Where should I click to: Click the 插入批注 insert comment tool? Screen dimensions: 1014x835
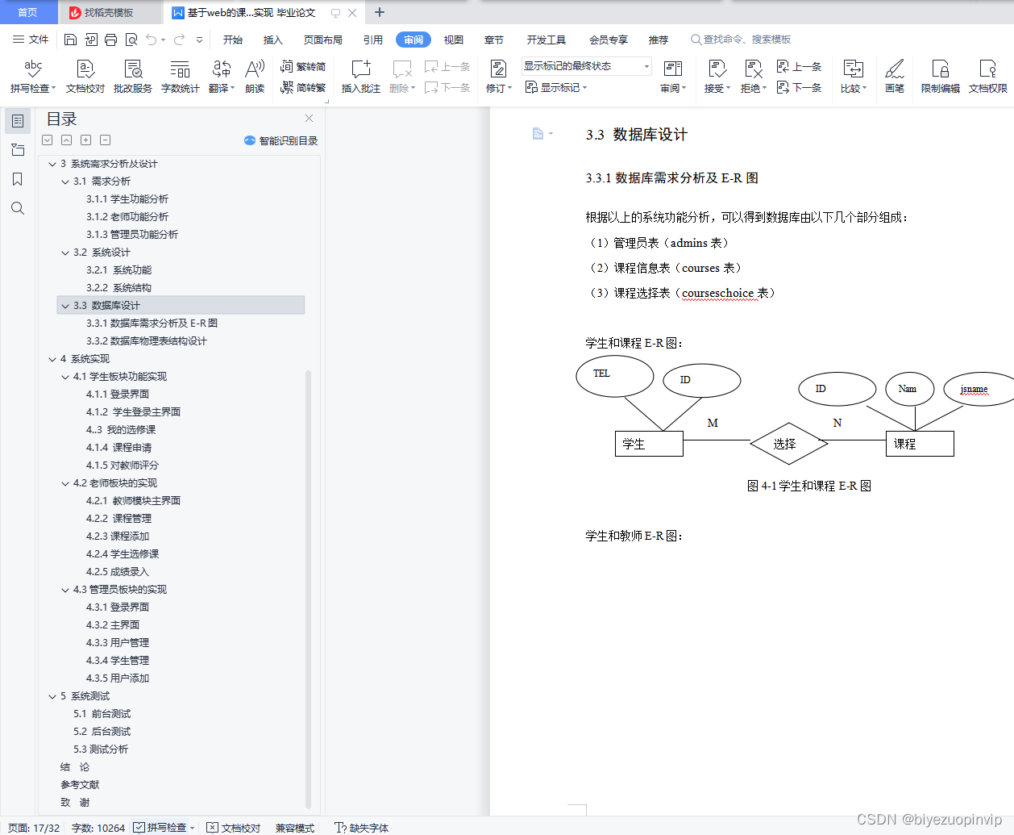(x=359, y=77)
